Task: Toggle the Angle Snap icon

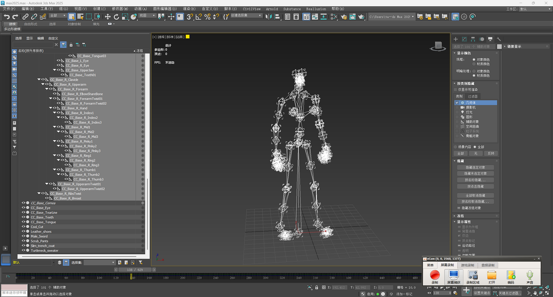Action: pyautogui.click(x=199, y=17)
